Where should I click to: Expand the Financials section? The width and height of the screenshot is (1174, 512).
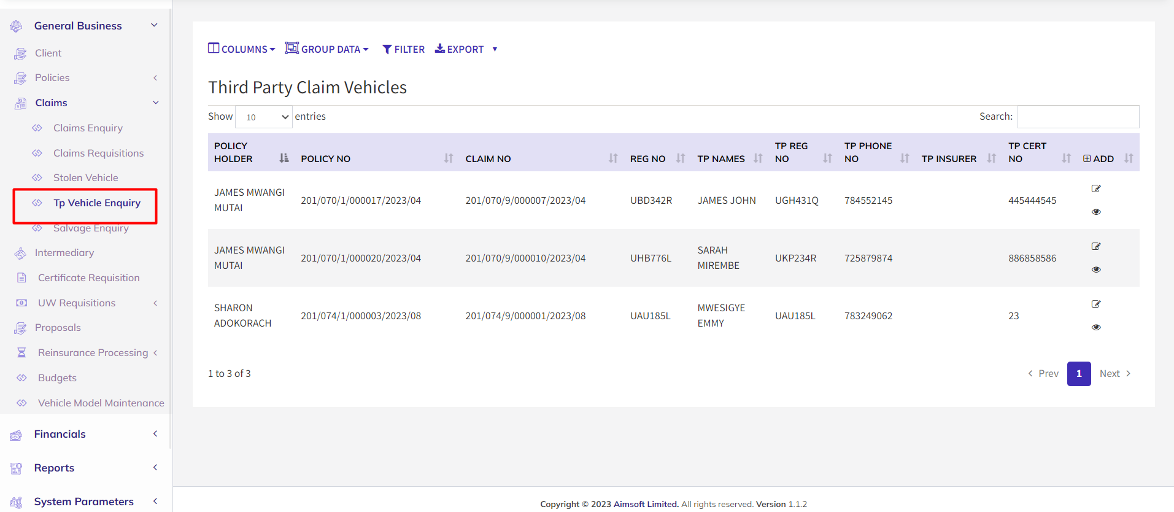click(x=60, y=434)
